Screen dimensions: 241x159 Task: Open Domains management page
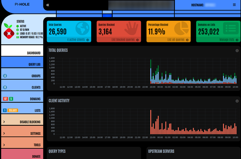point(22,96)
